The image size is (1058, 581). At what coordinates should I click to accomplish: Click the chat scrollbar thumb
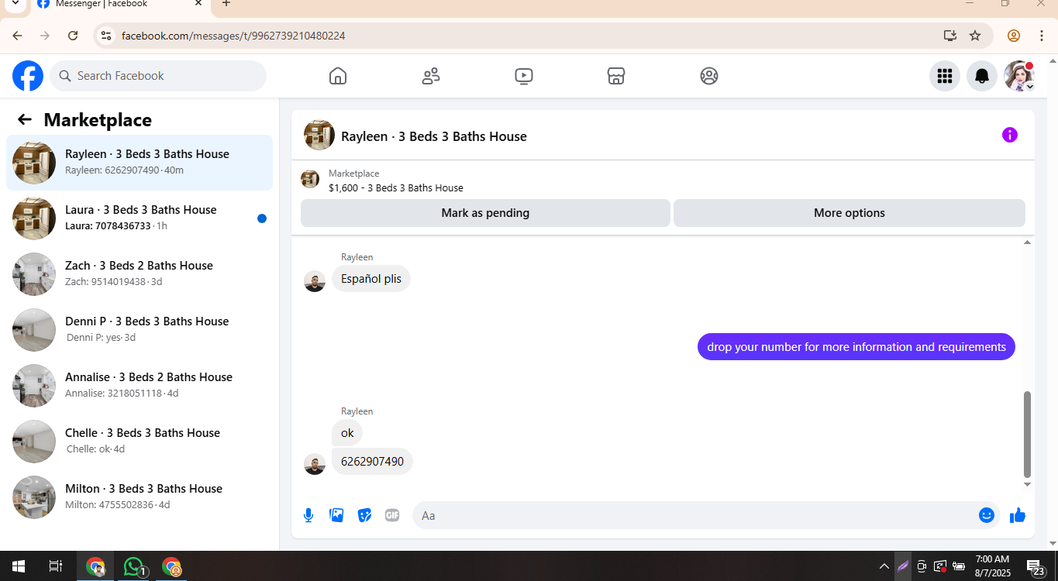[1028, 435]
